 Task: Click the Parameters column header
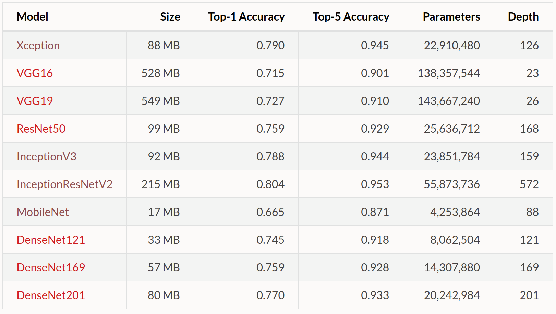pos(451,16)
